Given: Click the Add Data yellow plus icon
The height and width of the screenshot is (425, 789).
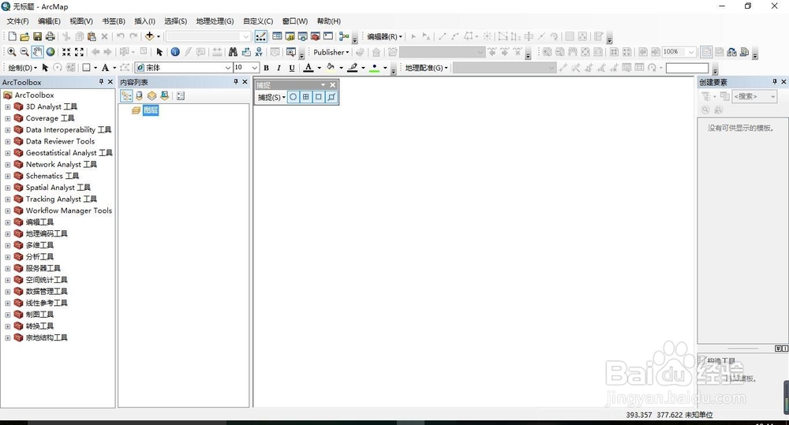Looking at the screenshot, I should (x=149, y=36).
